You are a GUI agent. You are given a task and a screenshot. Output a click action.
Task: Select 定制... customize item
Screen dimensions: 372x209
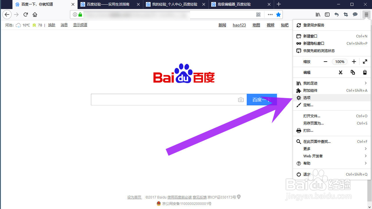(x=332, y=105)
